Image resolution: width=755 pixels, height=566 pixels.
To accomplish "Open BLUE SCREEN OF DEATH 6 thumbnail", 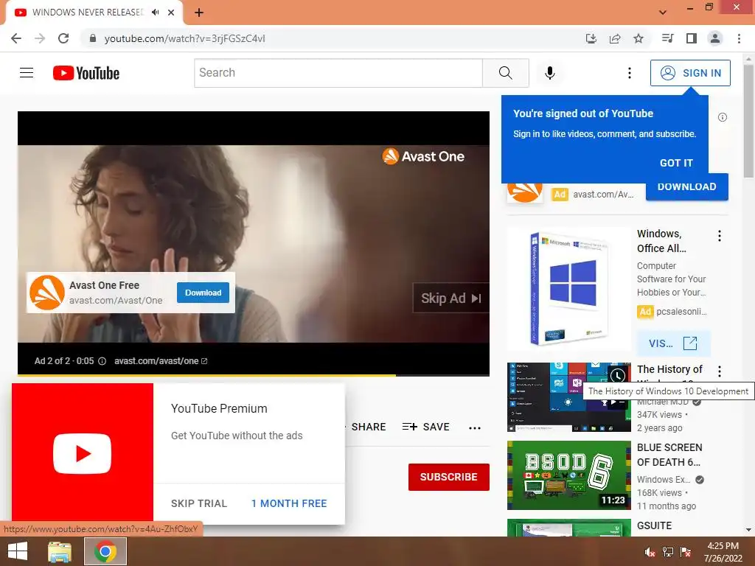I will (568, 475).
